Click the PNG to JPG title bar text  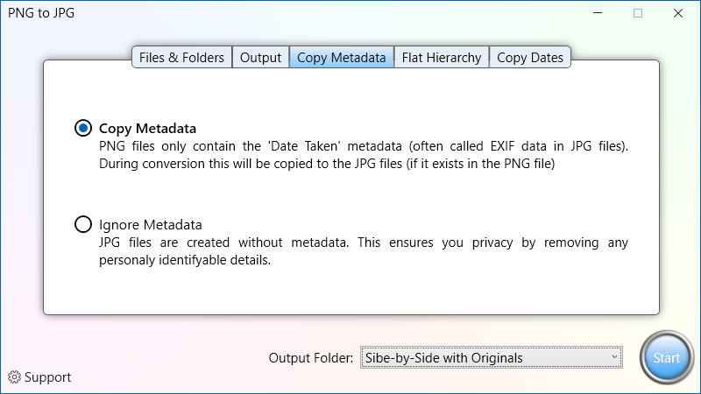tap(41, 13)
